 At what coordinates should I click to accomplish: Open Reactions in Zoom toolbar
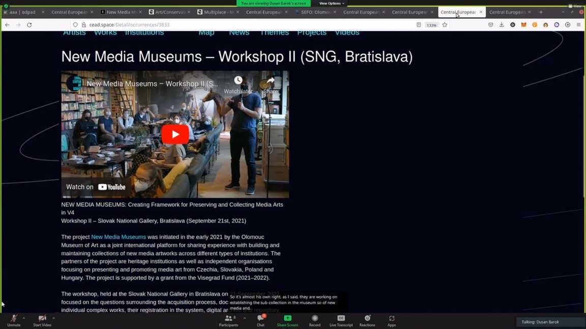pyautogui.click(x=367, y=320)
